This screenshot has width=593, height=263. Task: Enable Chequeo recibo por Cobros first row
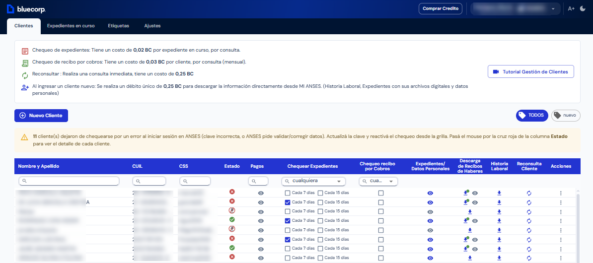click(x=381, y=193)
